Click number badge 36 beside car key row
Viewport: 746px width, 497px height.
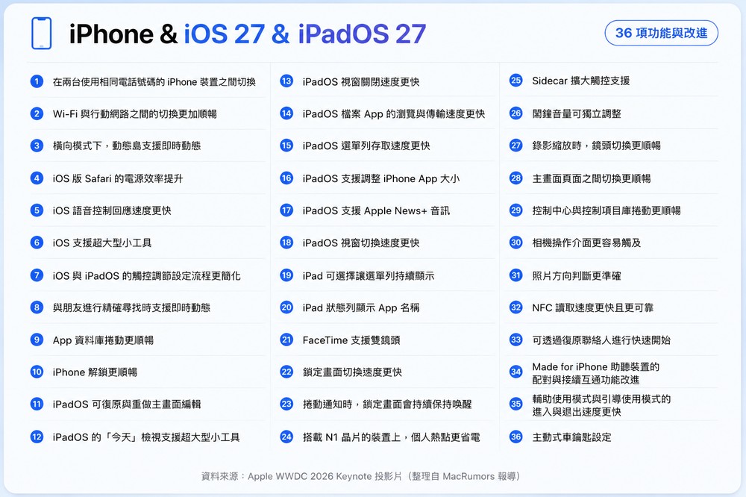515,437
